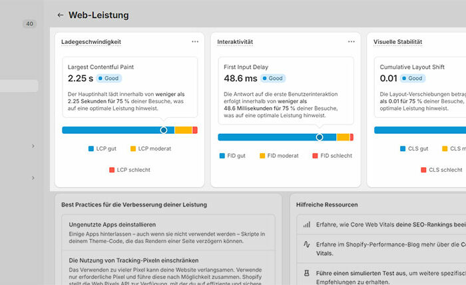
Task: Click the blue CLS progress bar
Action: [x=420, y=130]
